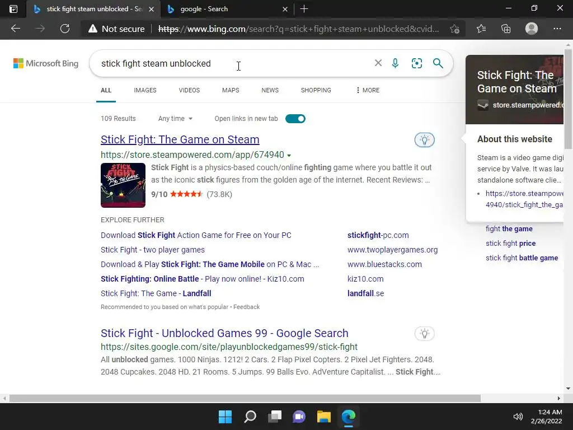Click the Not secure warning icon

point(93,29)
